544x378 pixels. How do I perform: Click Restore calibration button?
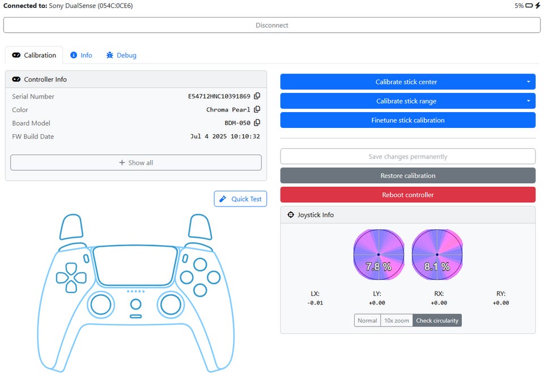pyautogui.click(x=408, y=175)
